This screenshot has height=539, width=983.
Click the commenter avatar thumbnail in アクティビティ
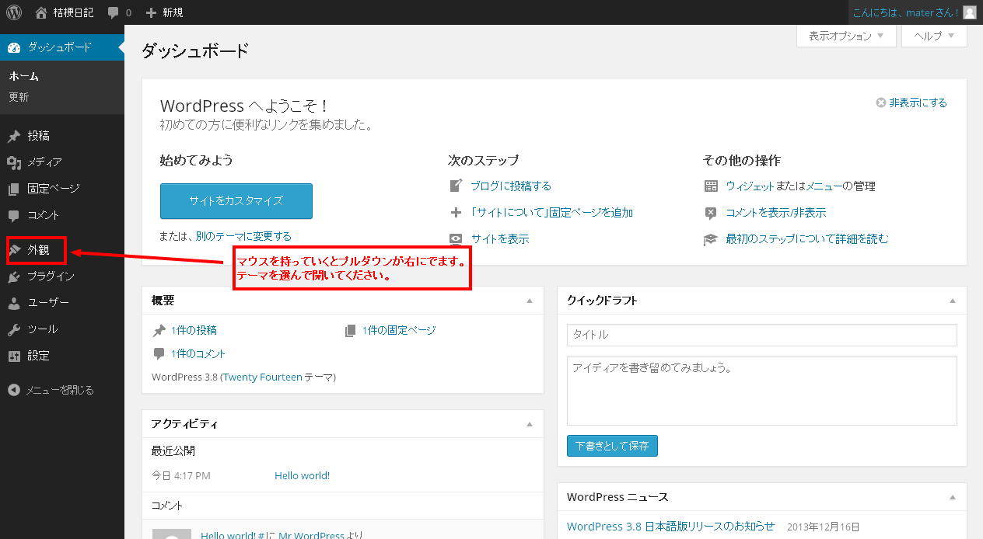click(172, 534)
